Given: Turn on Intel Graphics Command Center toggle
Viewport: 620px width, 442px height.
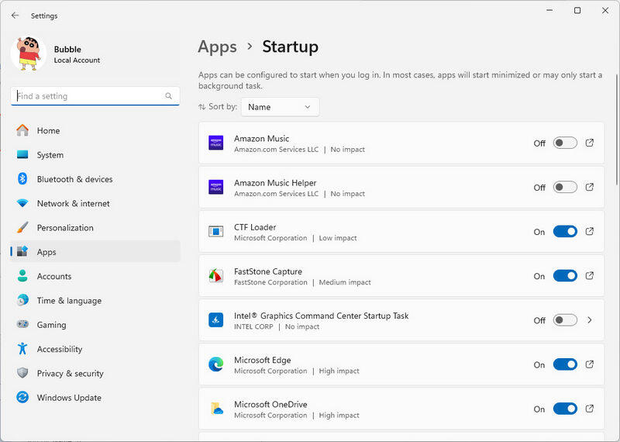Looking at the screenshot, I should point(565,320).
